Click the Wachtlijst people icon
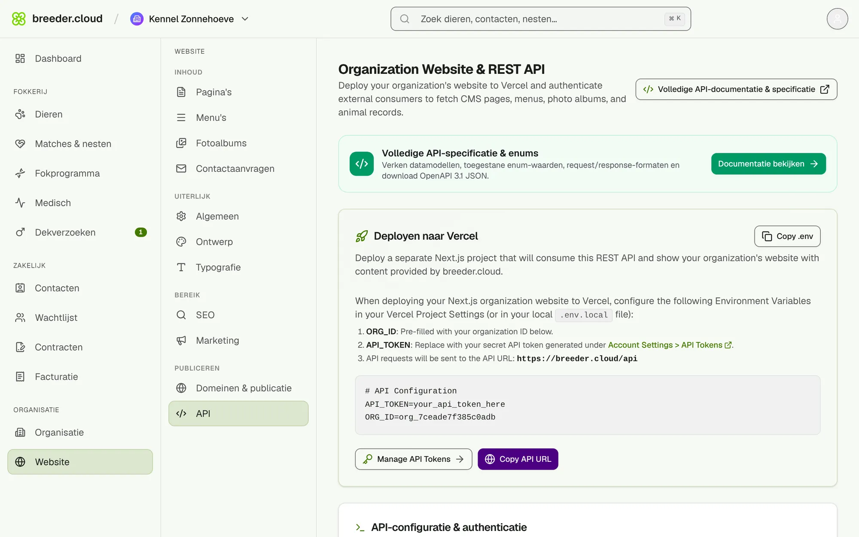This screenshot has height=537, width=859. click(20, 317)
